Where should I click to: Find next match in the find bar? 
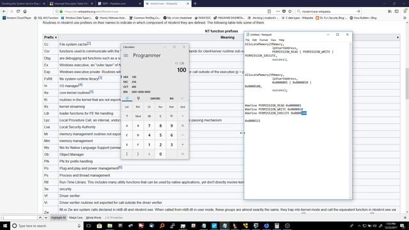tap(46, 217)
